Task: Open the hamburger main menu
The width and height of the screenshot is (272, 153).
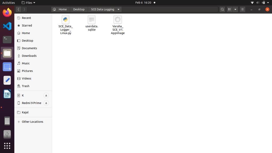Action: 242,9
